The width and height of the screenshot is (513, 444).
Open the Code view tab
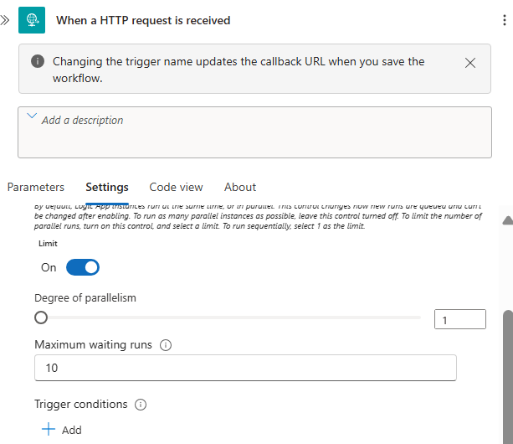click(x=176, y=187)
